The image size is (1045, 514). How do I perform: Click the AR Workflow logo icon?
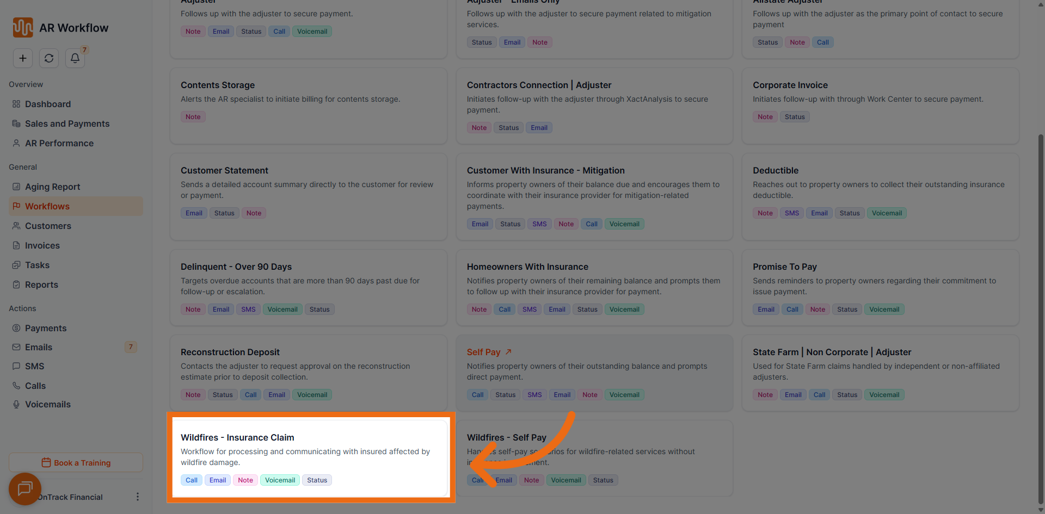23,28
